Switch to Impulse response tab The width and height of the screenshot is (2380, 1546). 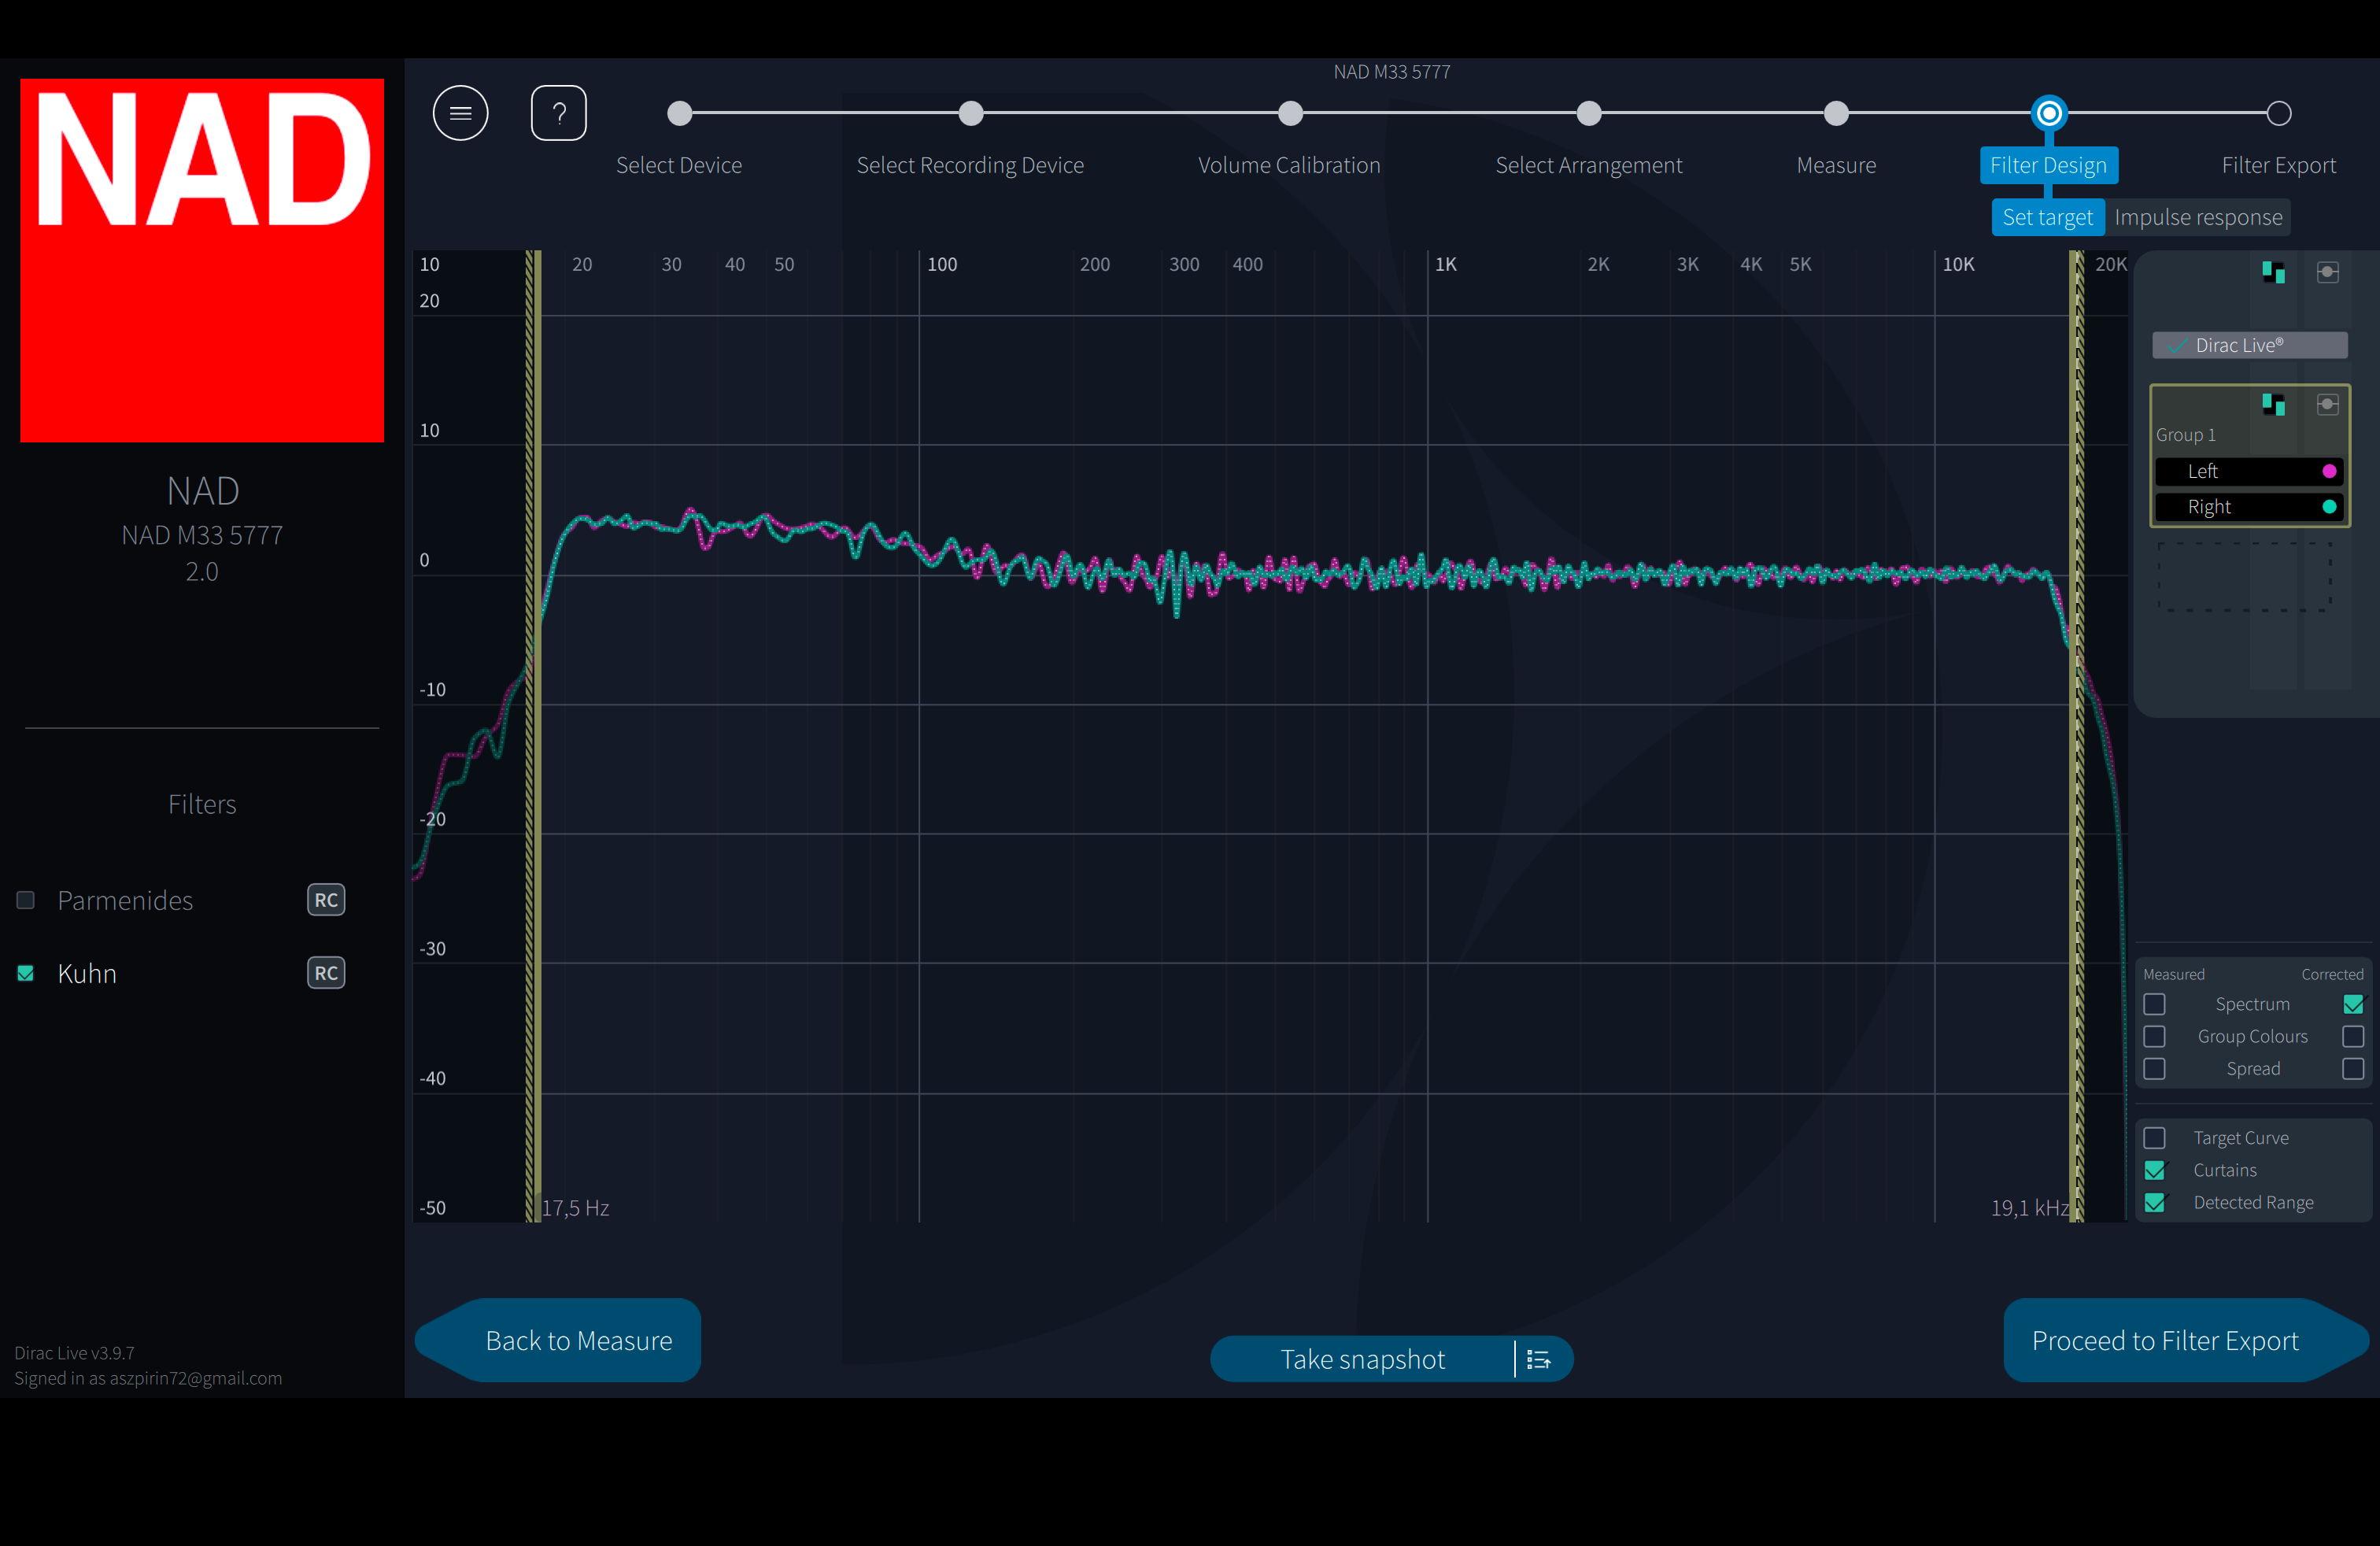click(2198, 217)
